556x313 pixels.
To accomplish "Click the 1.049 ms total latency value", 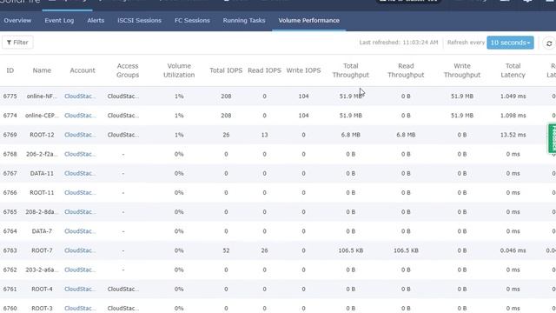I will [513, 97].
